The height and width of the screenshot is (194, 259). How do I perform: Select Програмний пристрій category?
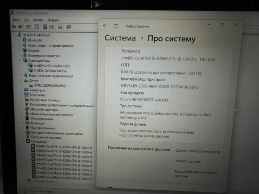[x=46, y=137]
